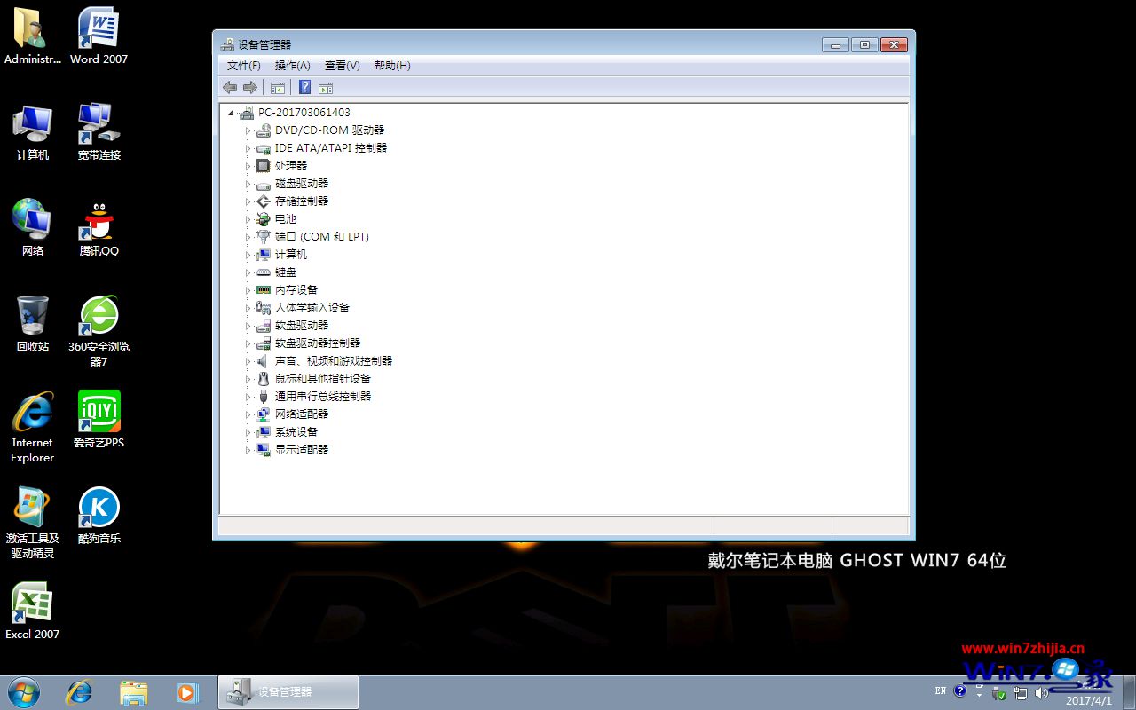1136x710 pixels.
Task: Select the 处理器 tree item
Action: tap(290, 166)
